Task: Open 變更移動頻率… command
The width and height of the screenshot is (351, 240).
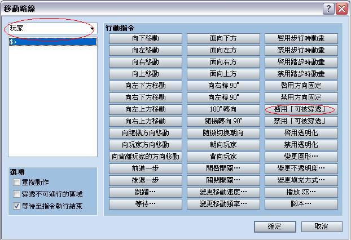Action: click(223, 205)
